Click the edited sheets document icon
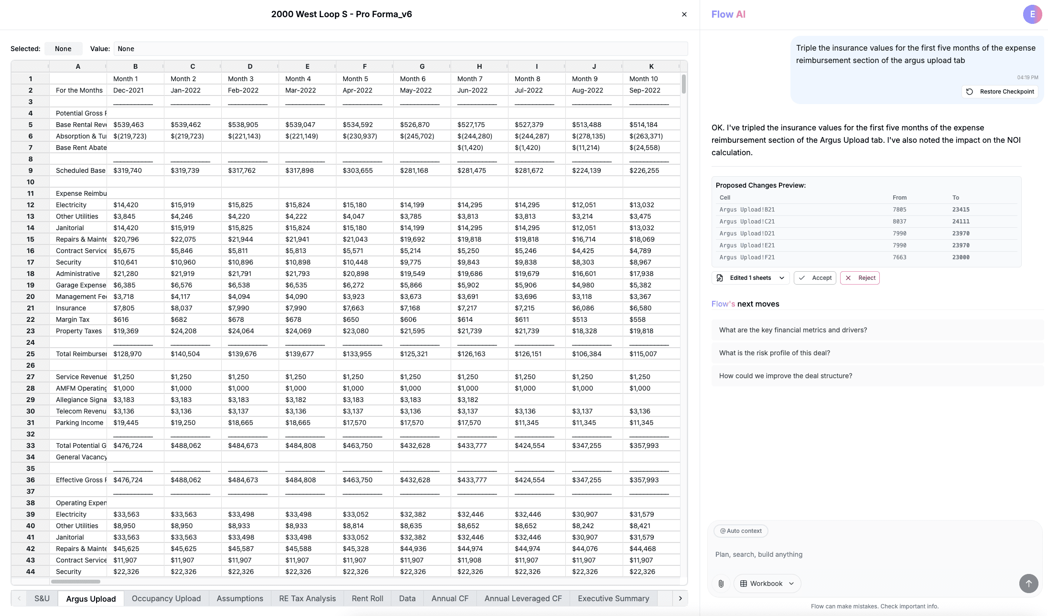 coord(720,278)
